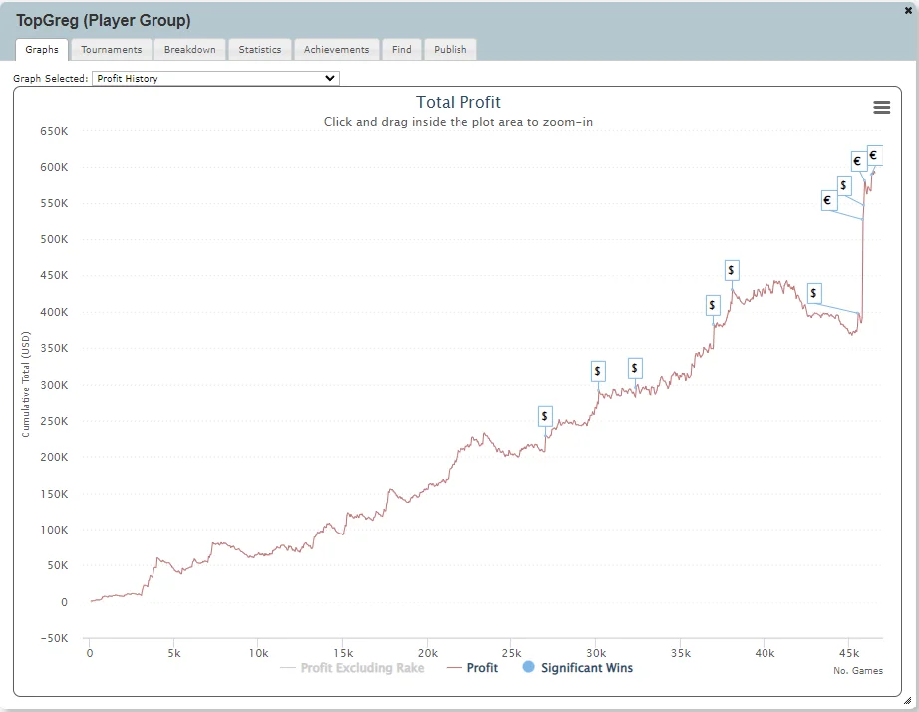Click the $ win marker near 27k games
Image resolution: width=919 pixels, height=712 pixels.
(x=545, y=417)
